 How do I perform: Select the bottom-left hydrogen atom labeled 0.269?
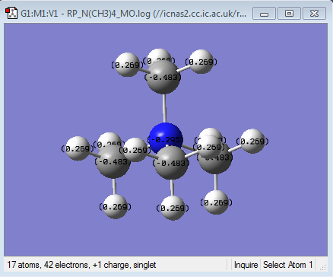click(x=116, y=206)
